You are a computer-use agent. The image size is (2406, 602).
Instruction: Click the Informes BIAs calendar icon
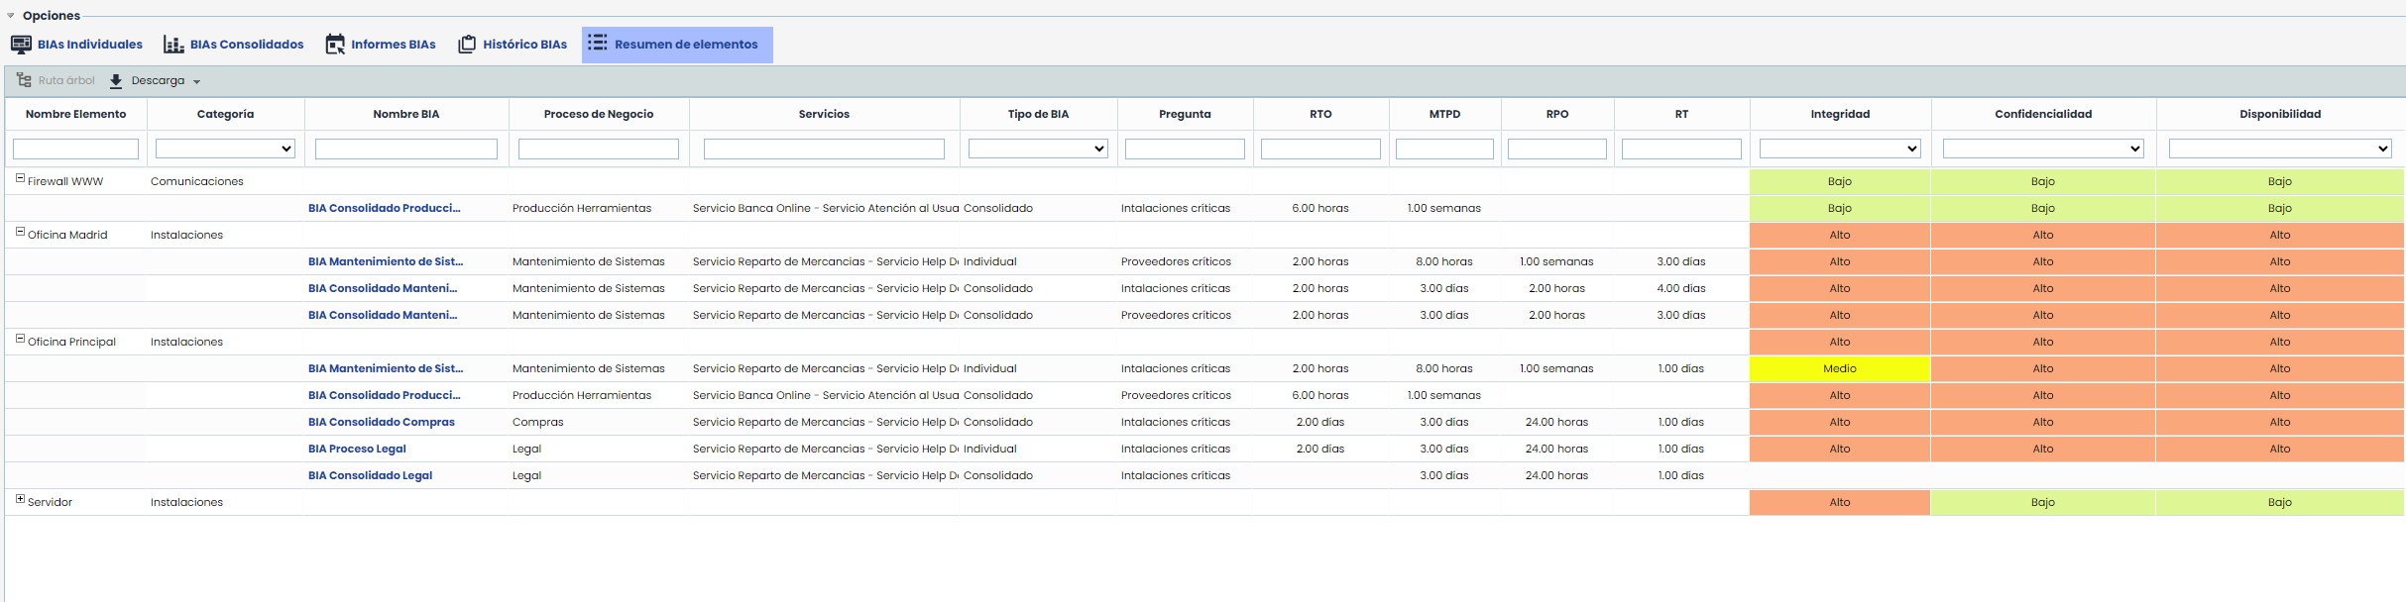coord(335,45)
